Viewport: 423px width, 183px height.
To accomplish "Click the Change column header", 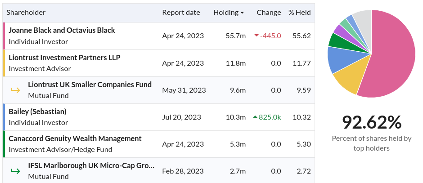I will tap(269, 13).
